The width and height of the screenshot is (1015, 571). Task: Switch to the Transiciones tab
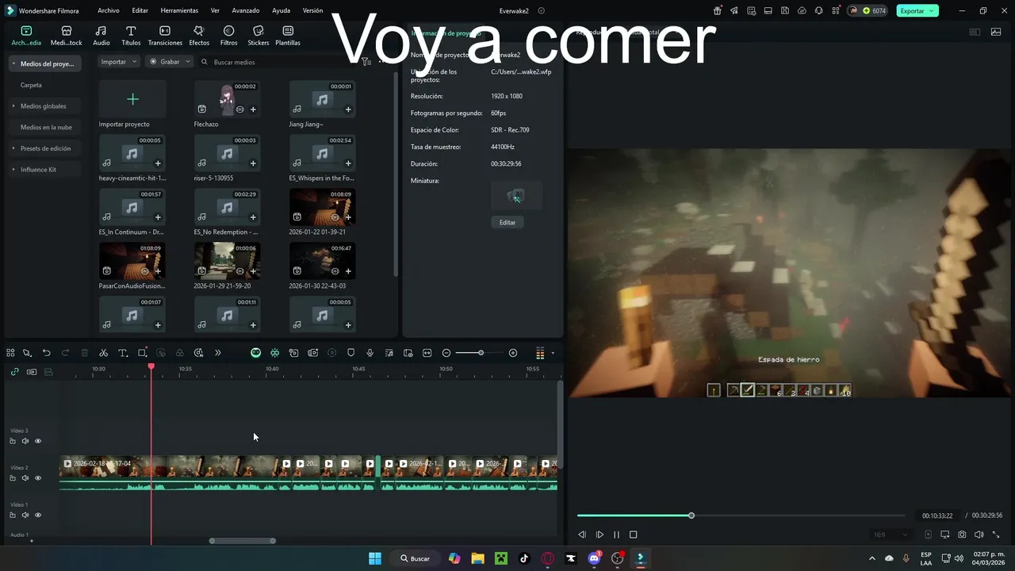[165, 36]
